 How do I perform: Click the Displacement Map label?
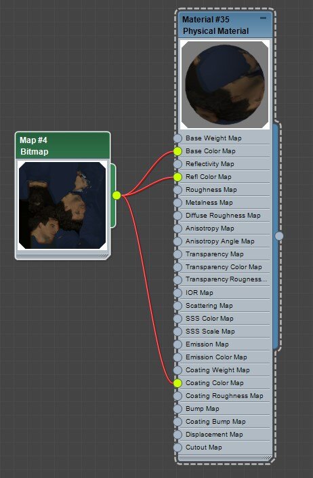(214, 435)
